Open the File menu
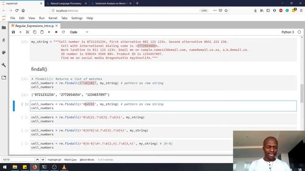 [13, 18]
